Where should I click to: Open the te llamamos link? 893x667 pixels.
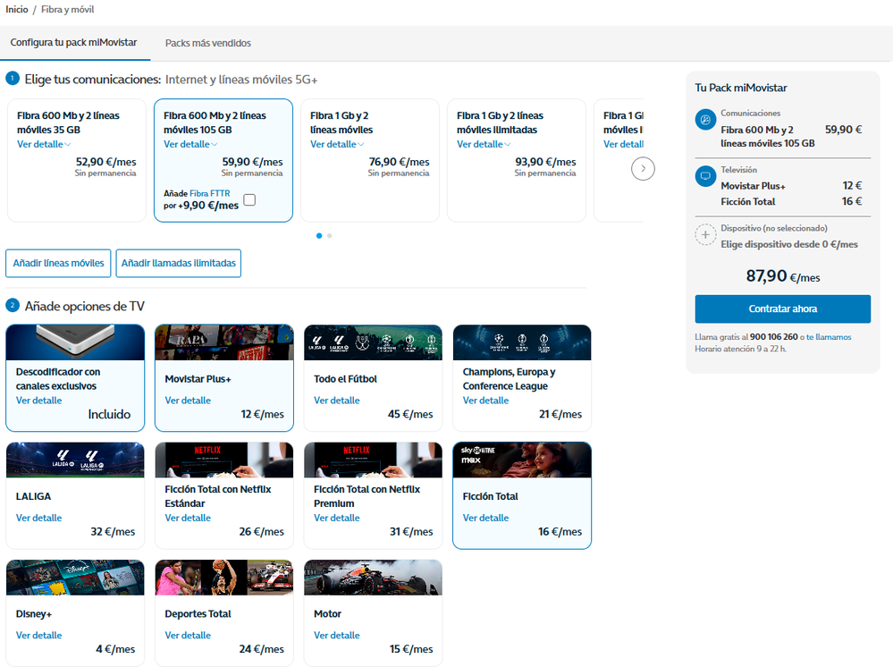[829, 337]
